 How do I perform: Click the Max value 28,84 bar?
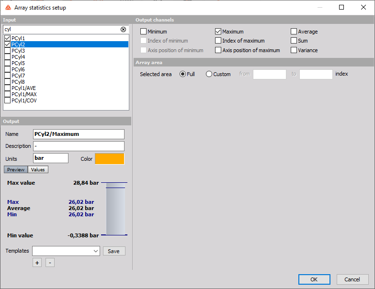point(86,183)
